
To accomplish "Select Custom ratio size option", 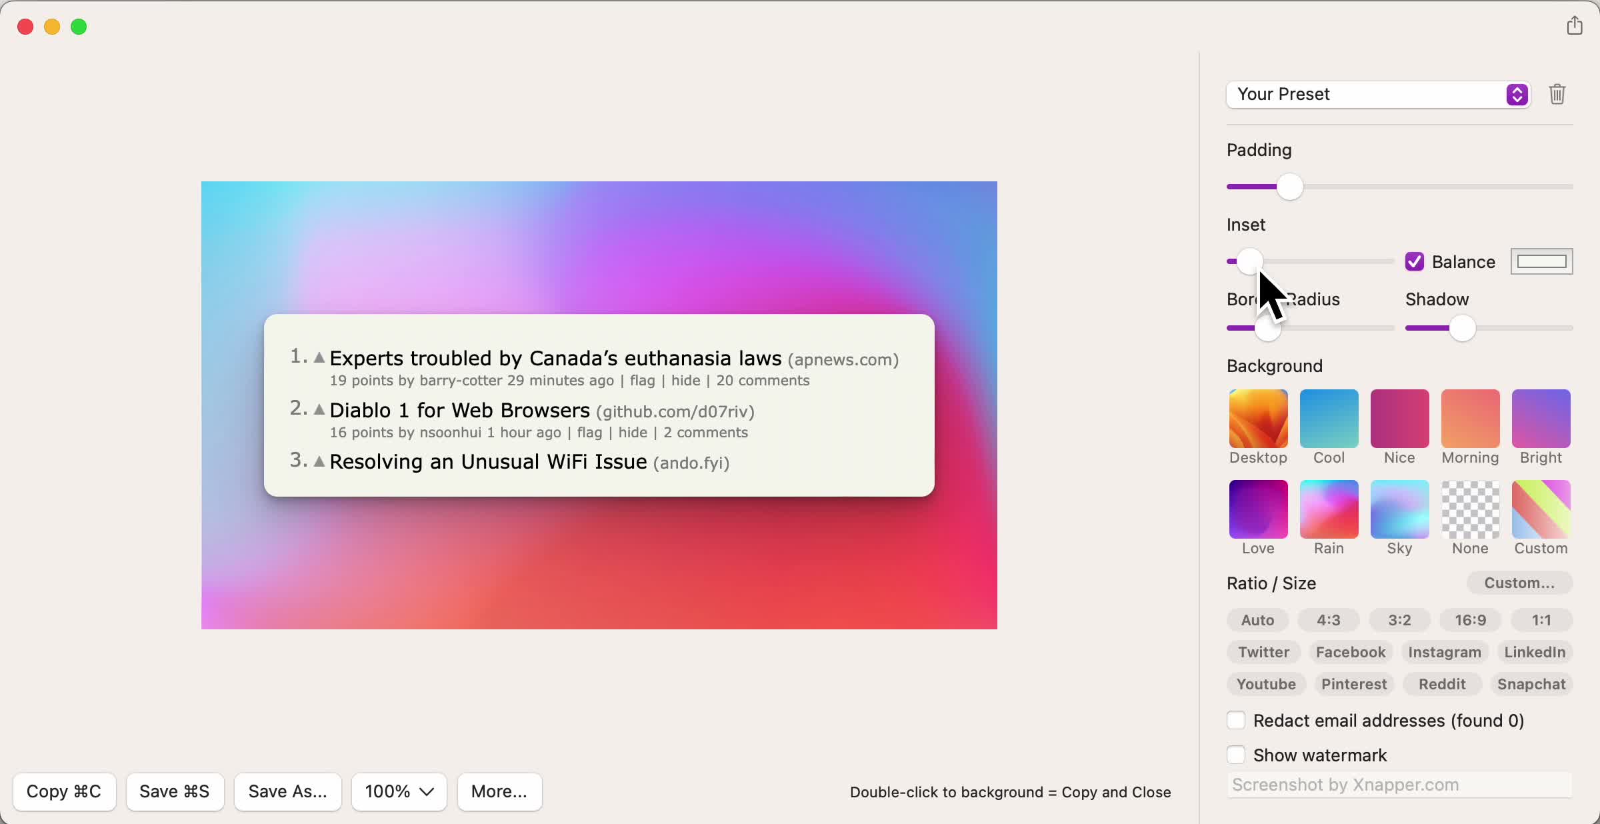I will coord(1520,582).
